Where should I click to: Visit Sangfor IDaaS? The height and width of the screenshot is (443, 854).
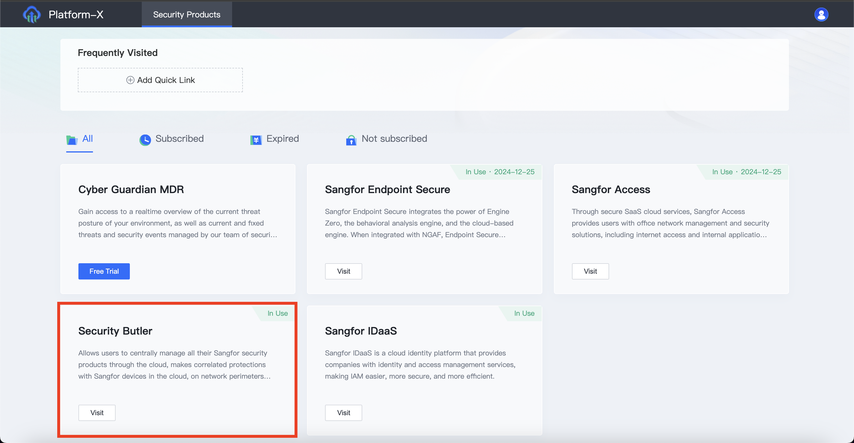click(343, 413)
